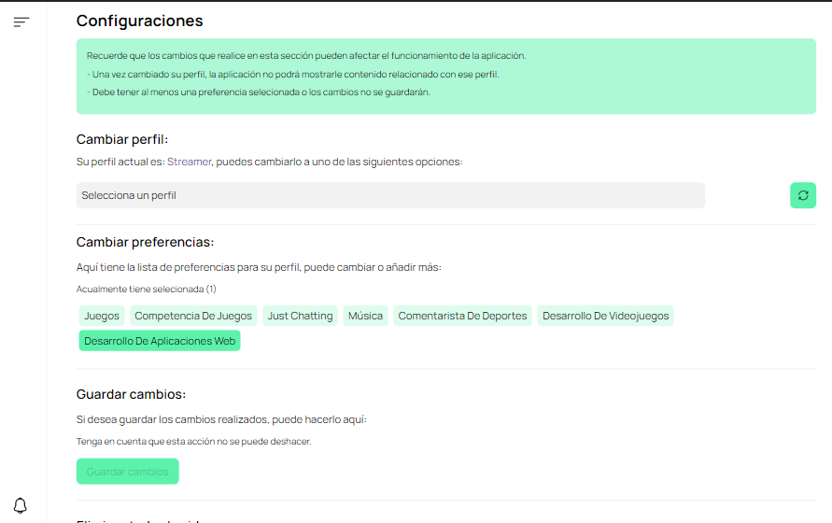Image resolution: width=832 pixels, height=523 pixels.
Task: Toggle the Competencia De Juegos preference
Action: pos(193,316)
